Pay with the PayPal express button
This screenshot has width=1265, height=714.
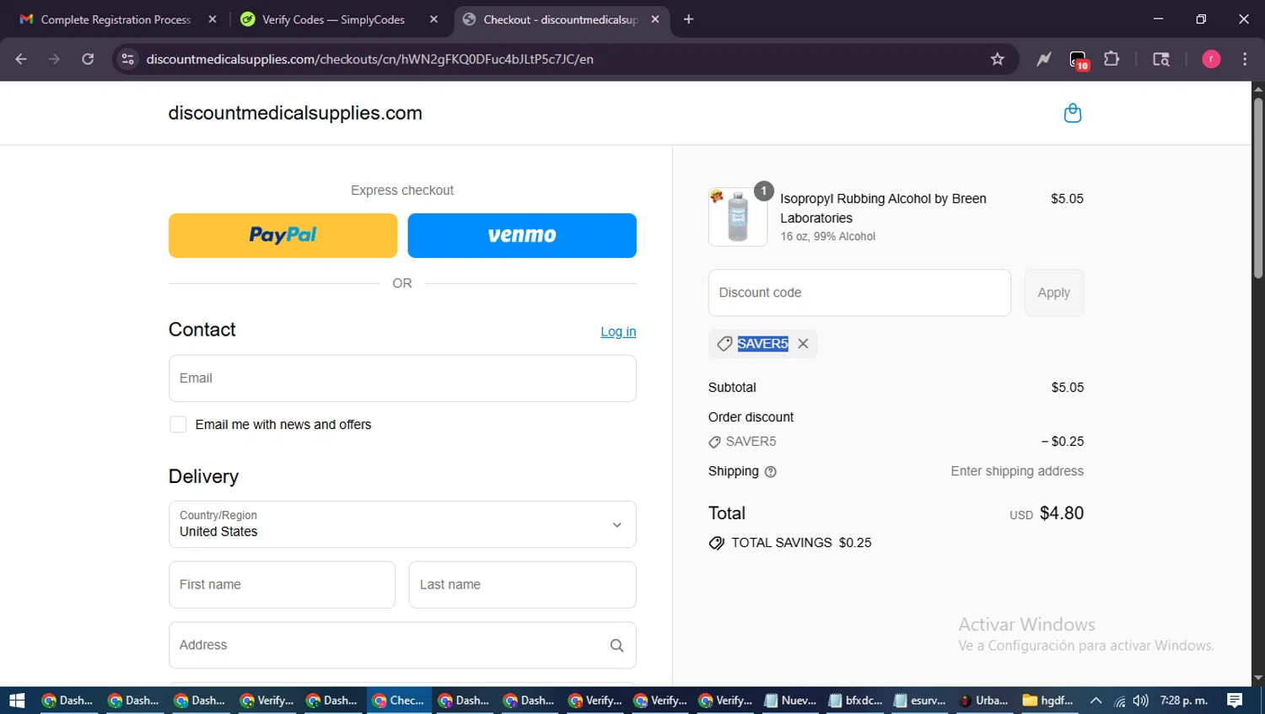pos(283,235)
